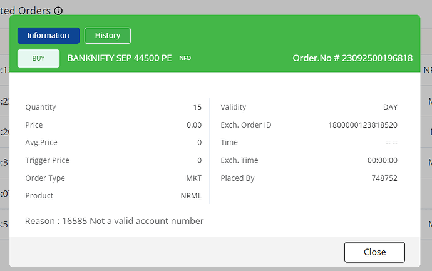This screenshot has height=271, width=432.
Task: Click the Trigger Price label
Action: tap(47, 160)
